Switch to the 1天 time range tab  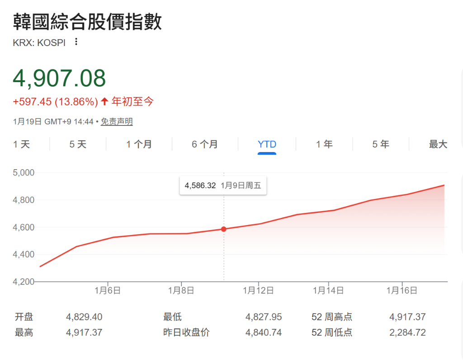(21, 144)
